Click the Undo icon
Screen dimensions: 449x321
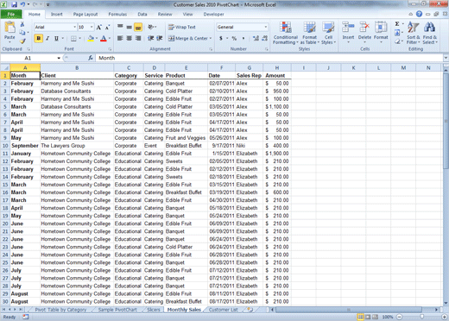pyautogui.click(x=22, y=4)
